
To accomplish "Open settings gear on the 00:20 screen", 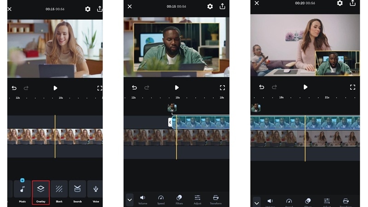I will (339, 3).
